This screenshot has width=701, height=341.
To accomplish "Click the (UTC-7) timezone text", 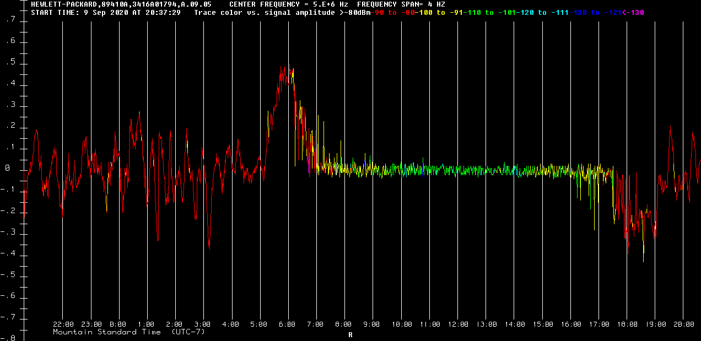I will tap(188, 332).
